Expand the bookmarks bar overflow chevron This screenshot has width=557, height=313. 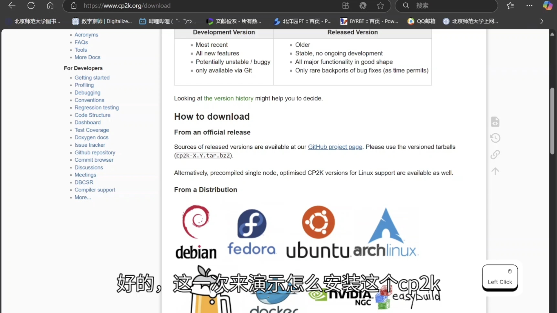[x=542, y=21]
